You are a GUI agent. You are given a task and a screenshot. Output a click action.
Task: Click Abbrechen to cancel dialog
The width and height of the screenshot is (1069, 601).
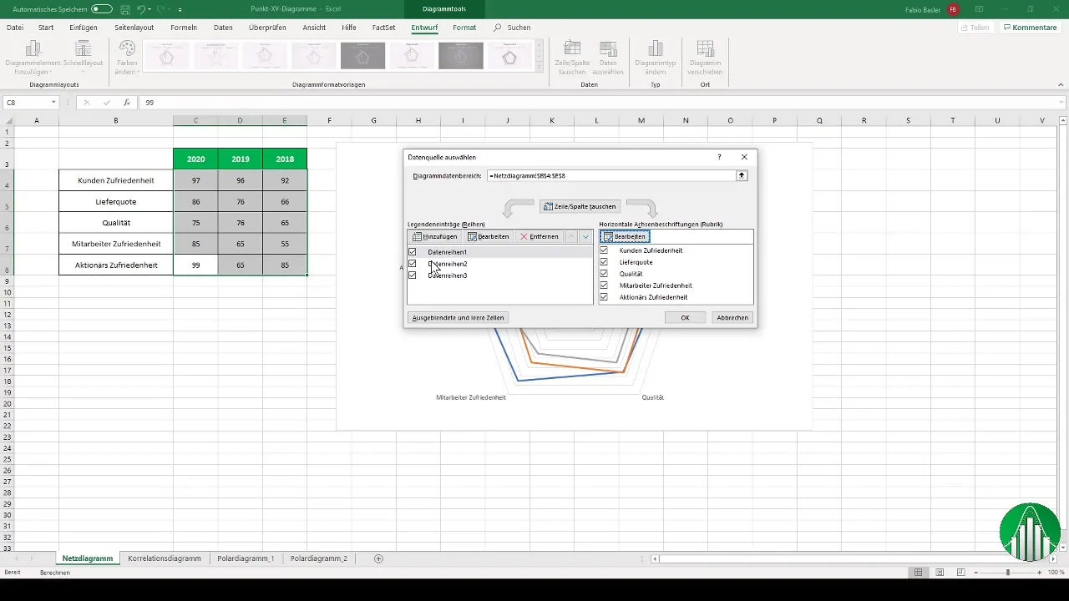(732, 317)
